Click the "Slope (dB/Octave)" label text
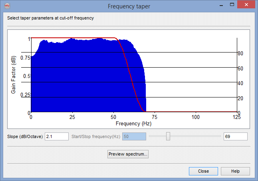Viewport: 258px width, 181px height. click(25, 136)
